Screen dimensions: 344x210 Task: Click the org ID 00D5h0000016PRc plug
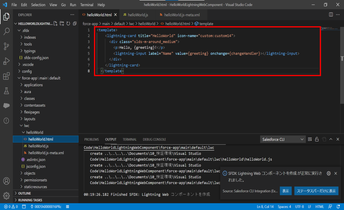(x=46, y=207)
